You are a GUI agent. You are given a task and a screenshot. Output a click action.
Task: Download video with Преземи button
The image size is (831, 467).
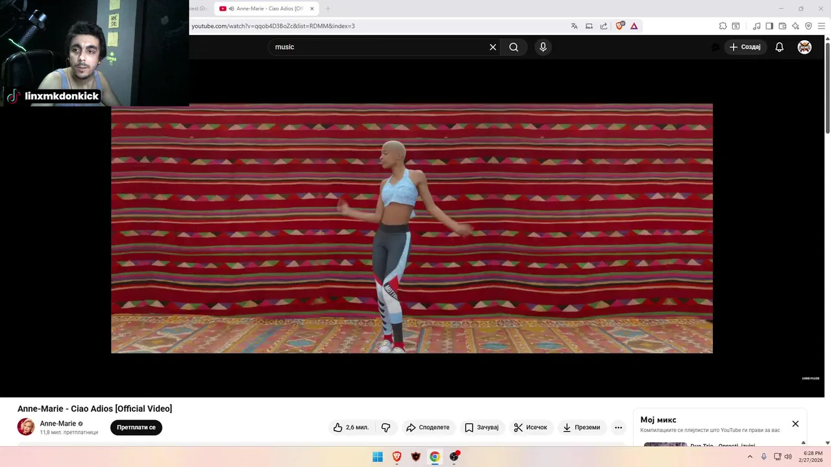[x=582, y=427]
